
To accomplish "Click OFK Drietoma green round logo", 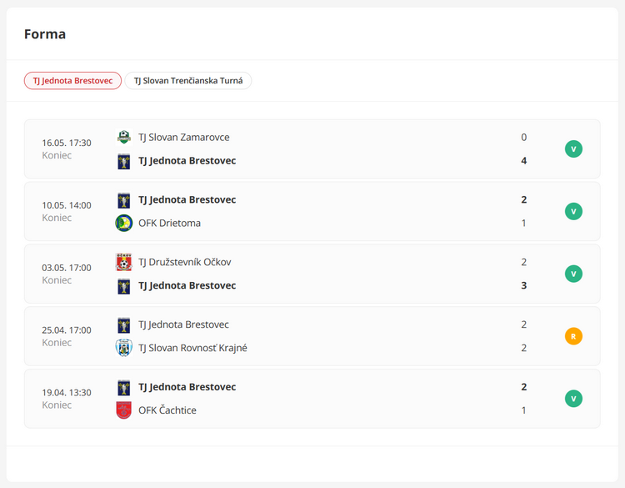I will [x=124, y=223].
